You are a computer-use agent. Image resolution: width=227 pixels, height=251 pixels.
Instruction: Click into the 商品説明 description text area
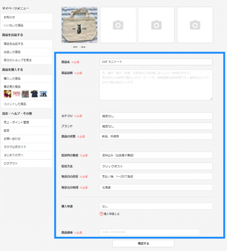(156, 85)
